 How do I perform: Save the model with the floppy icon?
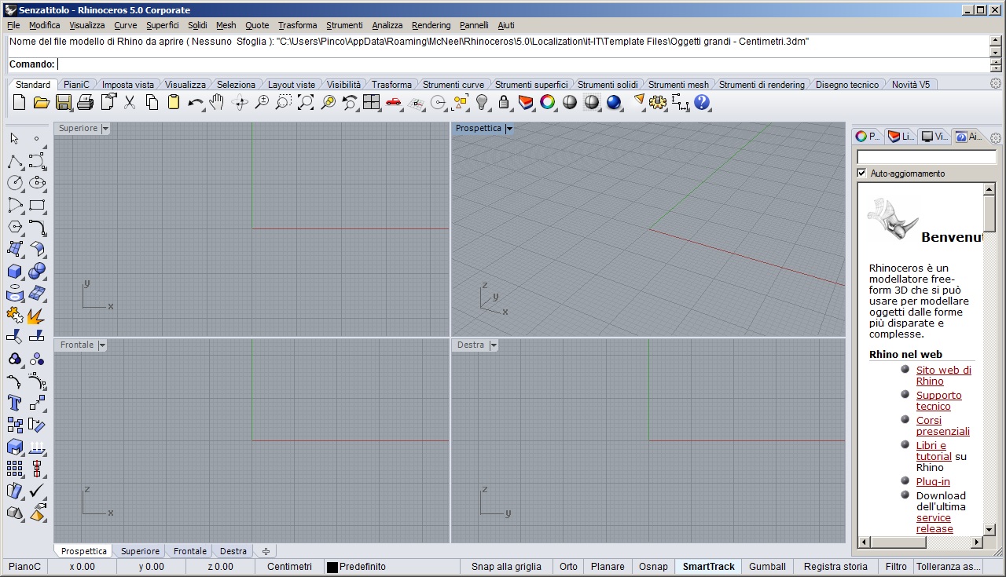click(64, 102)
